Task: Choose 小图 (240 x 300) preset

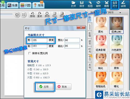Action: 38,69
